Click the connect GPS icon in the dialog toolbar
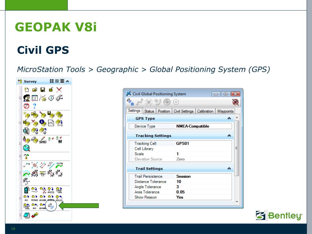312x234 pixels. (x=130, y=102)
